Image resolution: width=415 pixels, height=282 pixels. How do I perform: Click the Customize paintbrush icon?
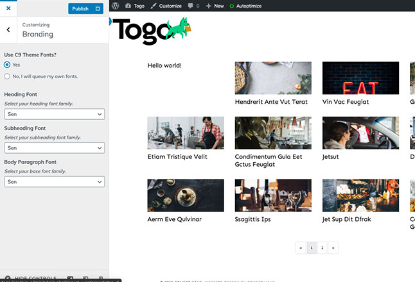point(154,6)
